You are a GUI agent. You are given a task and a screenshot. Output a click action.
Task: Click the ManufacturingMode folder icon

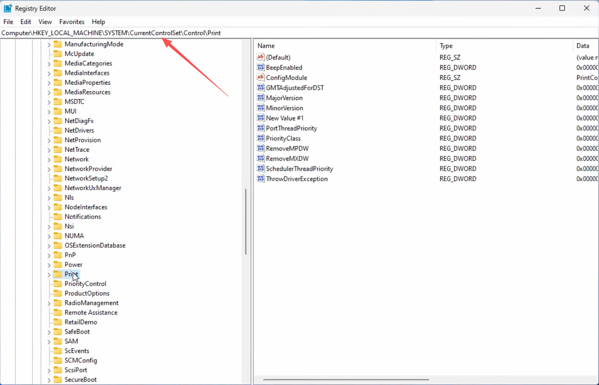pos(58,44)
